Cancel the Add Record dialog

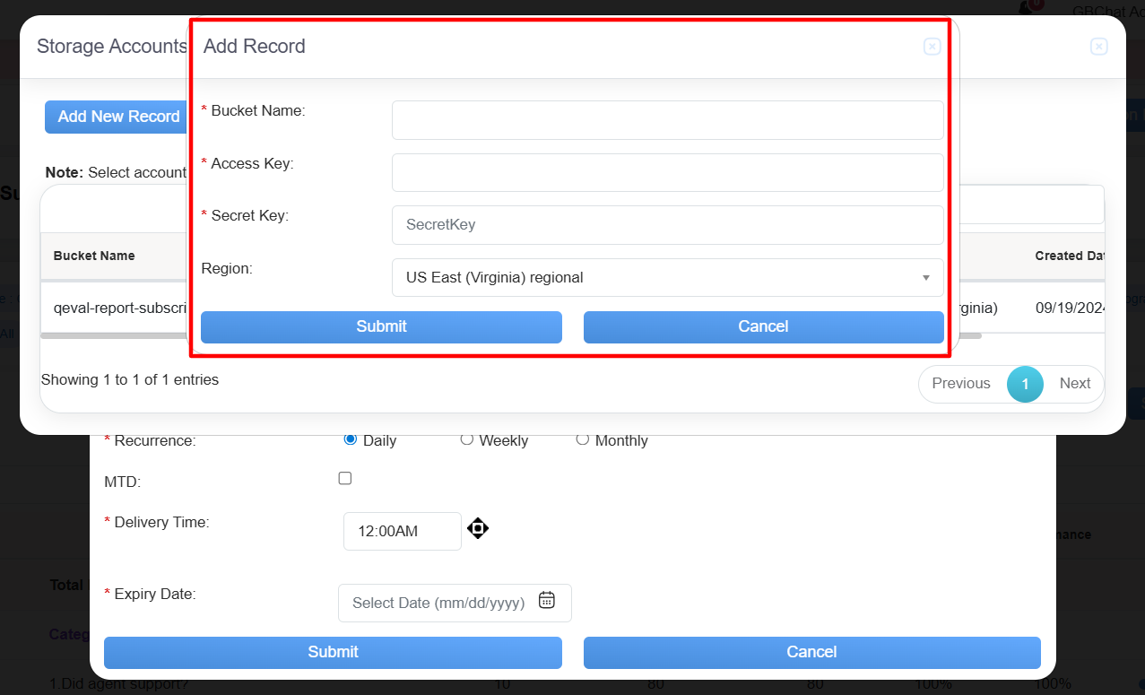[x=763, y=326]
